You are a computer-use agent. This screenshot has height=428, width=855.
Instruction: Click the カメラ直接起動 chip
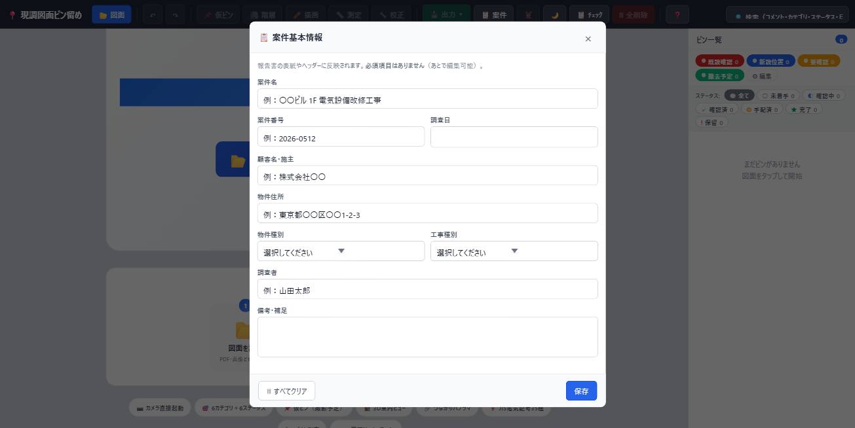pos(161,408)
